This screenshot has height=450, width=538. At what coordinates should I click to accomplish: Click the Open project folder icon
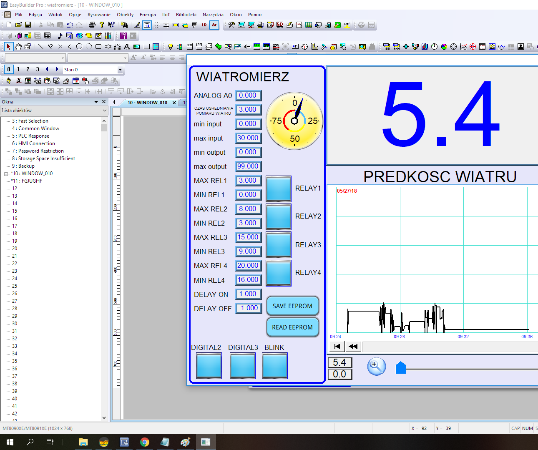click(18, 25)
